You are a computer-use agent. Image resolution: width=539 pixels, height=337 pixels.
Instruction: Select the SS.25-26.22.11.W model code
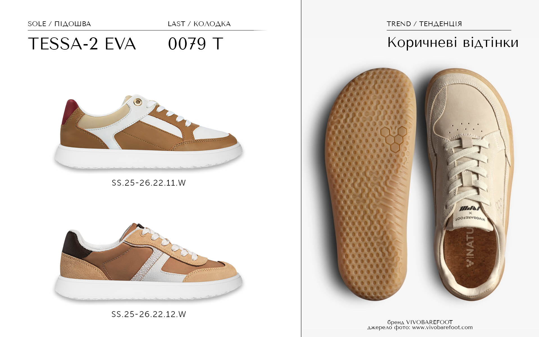[149, 183]
